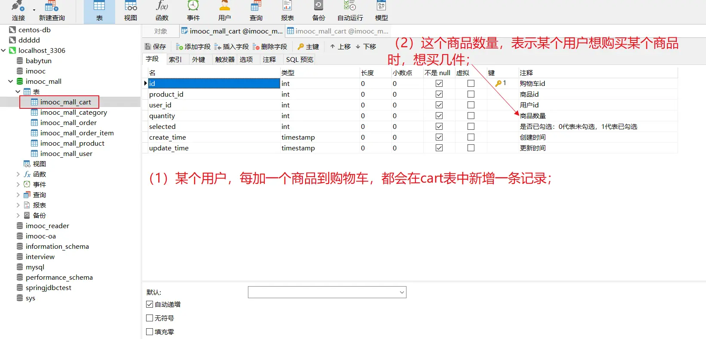
Task: Toggle 虚拟 checkbox for selected field
Action: (x=471, y=126)
